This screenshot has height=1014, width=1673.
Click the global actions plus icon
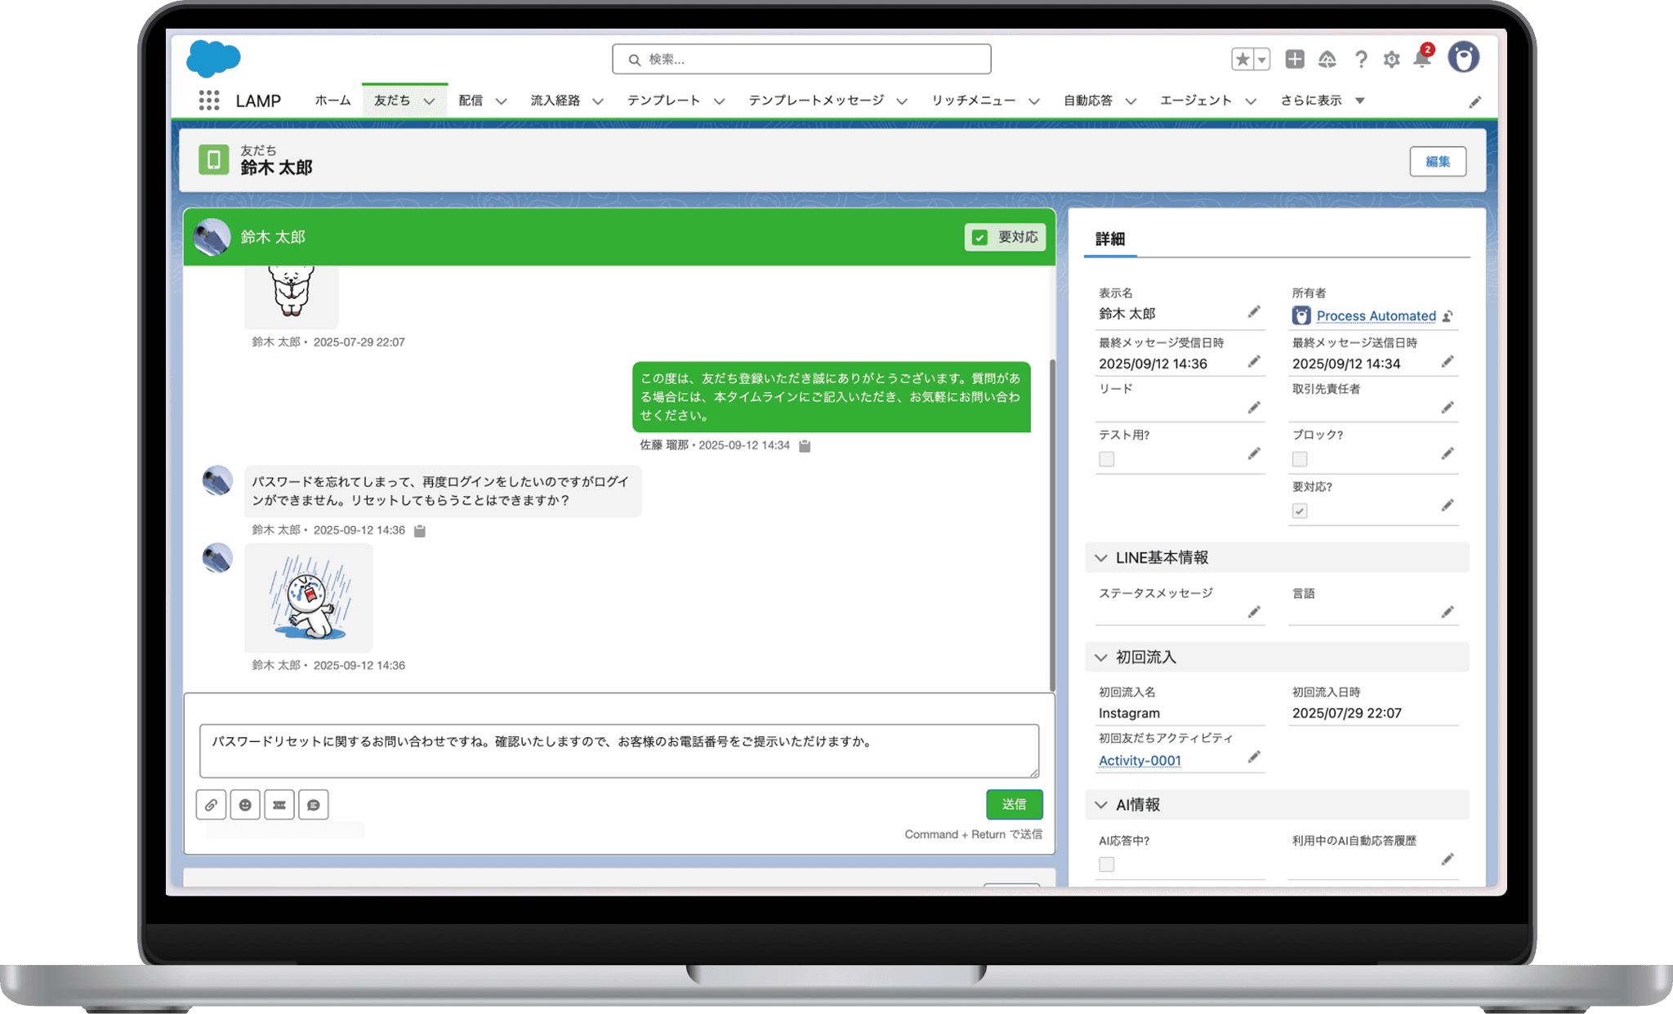pyautogui.click(x=1295, y=59)
